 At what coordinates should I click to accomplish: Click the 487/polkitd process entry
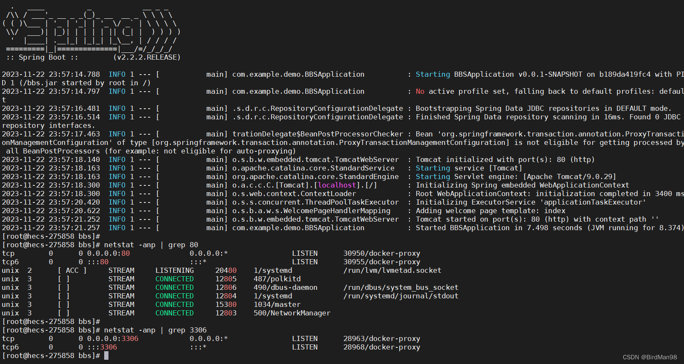pos(277,279)
